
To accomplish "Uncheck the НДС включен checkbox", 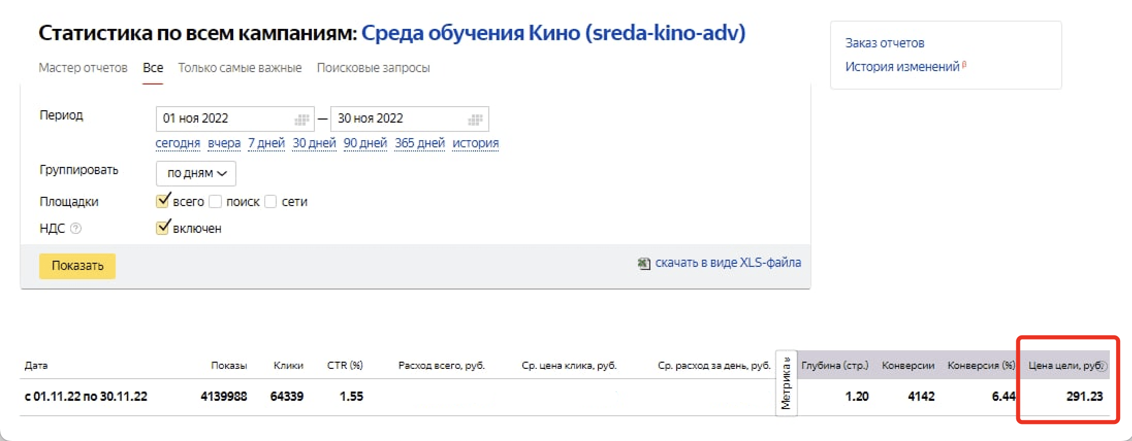I will pyautogui.click(x=163, y=228).
